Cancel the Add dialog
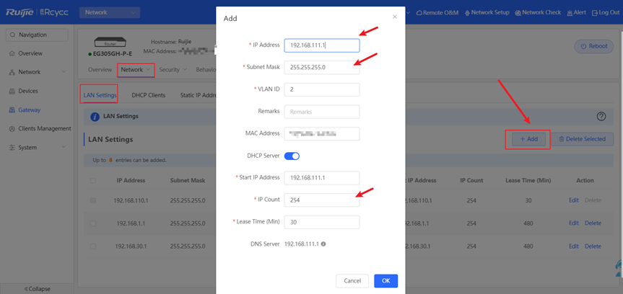 tap(352, 280)
